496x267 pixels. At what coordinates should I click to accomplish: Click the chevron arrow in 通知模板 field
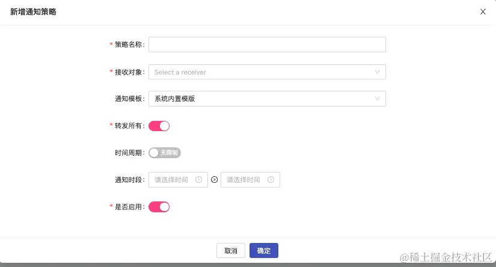click(377, 99)
